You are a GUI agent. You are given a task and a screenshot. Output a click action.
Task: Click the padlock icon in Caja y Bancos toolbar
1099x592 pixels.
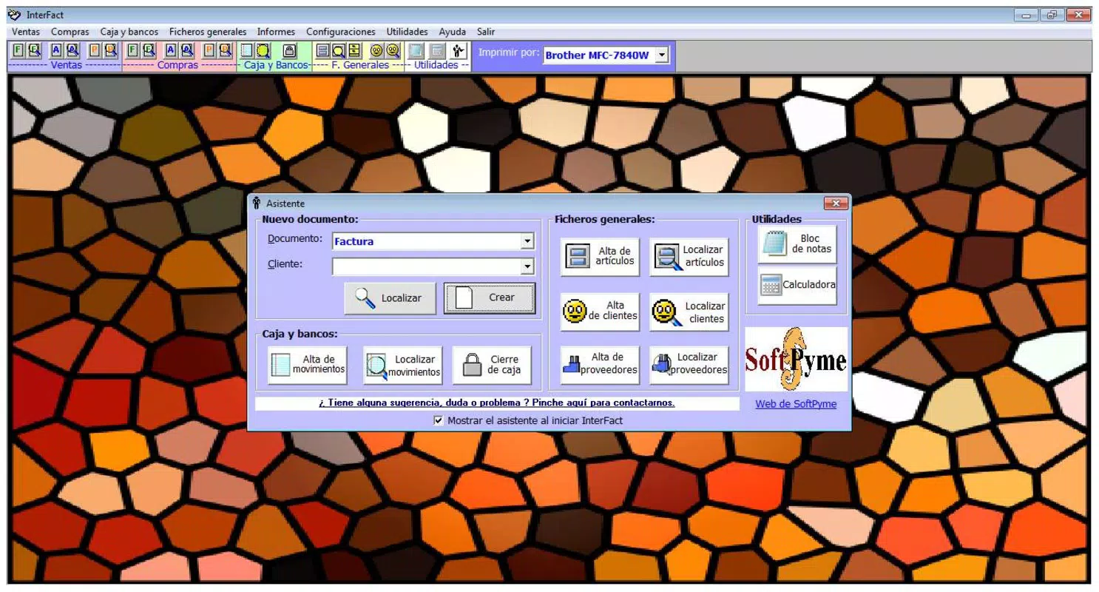click(x=291, y=50)
